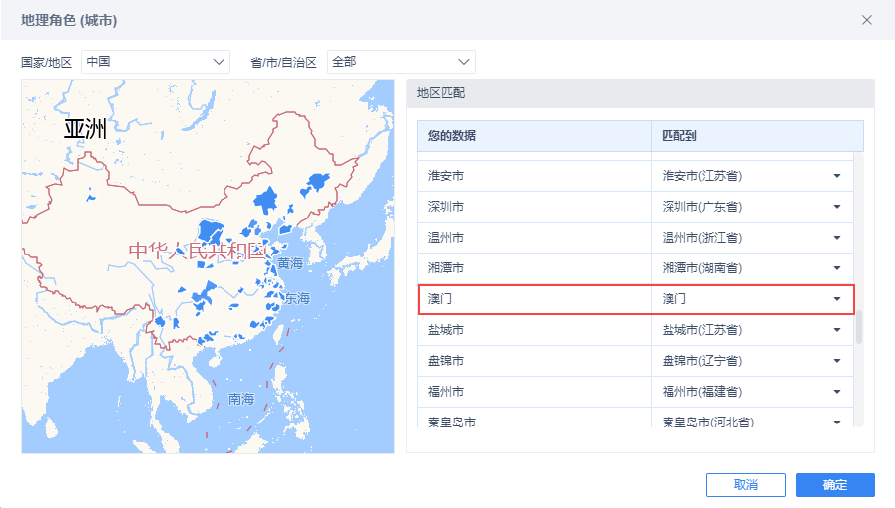
Task: Open match dropdown arrow for 淮安市
Action: 836,176
